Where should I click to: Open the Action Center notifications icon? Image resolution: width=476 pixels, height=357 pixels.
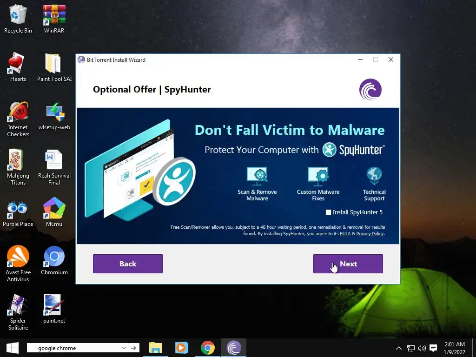434,348
